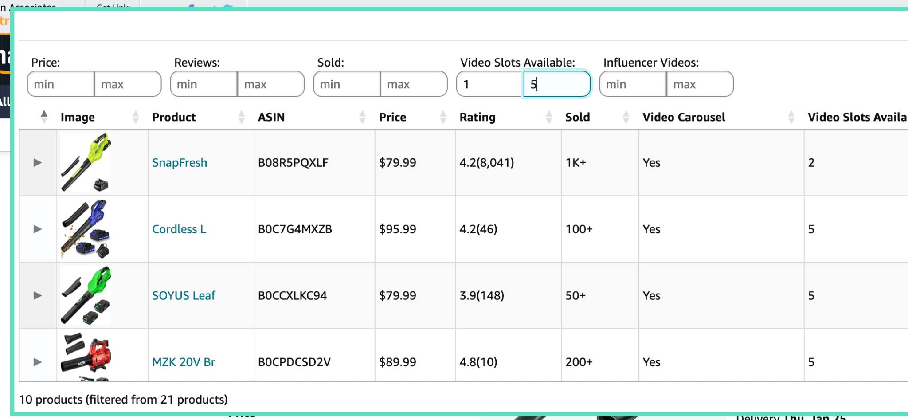This screenshot has width=908, height=420.
Task: Click the Cordless L blower thumbnail
Action: click(86, 229)
